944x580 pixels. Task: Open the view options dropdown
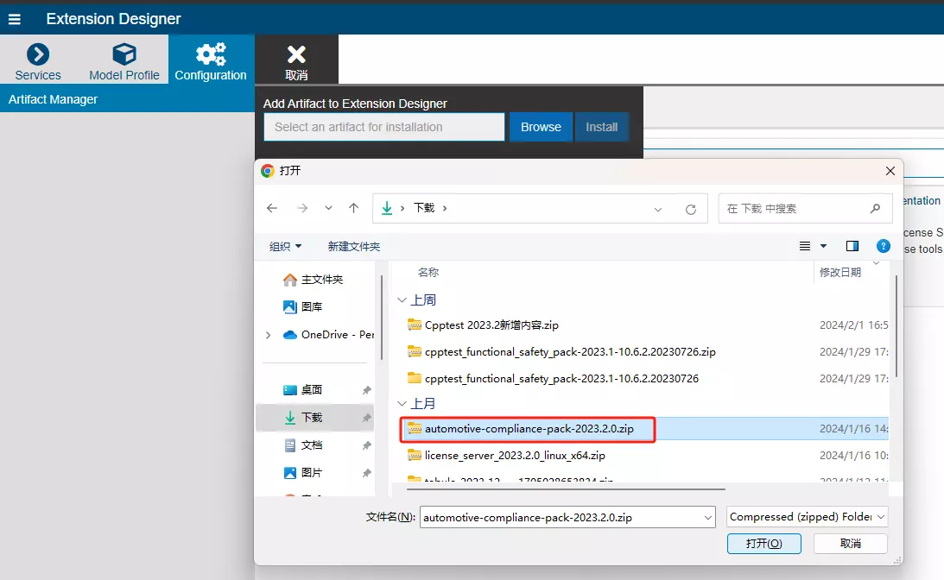[823, 246]
